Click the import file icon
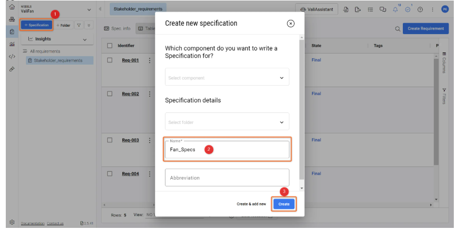458x230 pixels. tap(346, 9)
